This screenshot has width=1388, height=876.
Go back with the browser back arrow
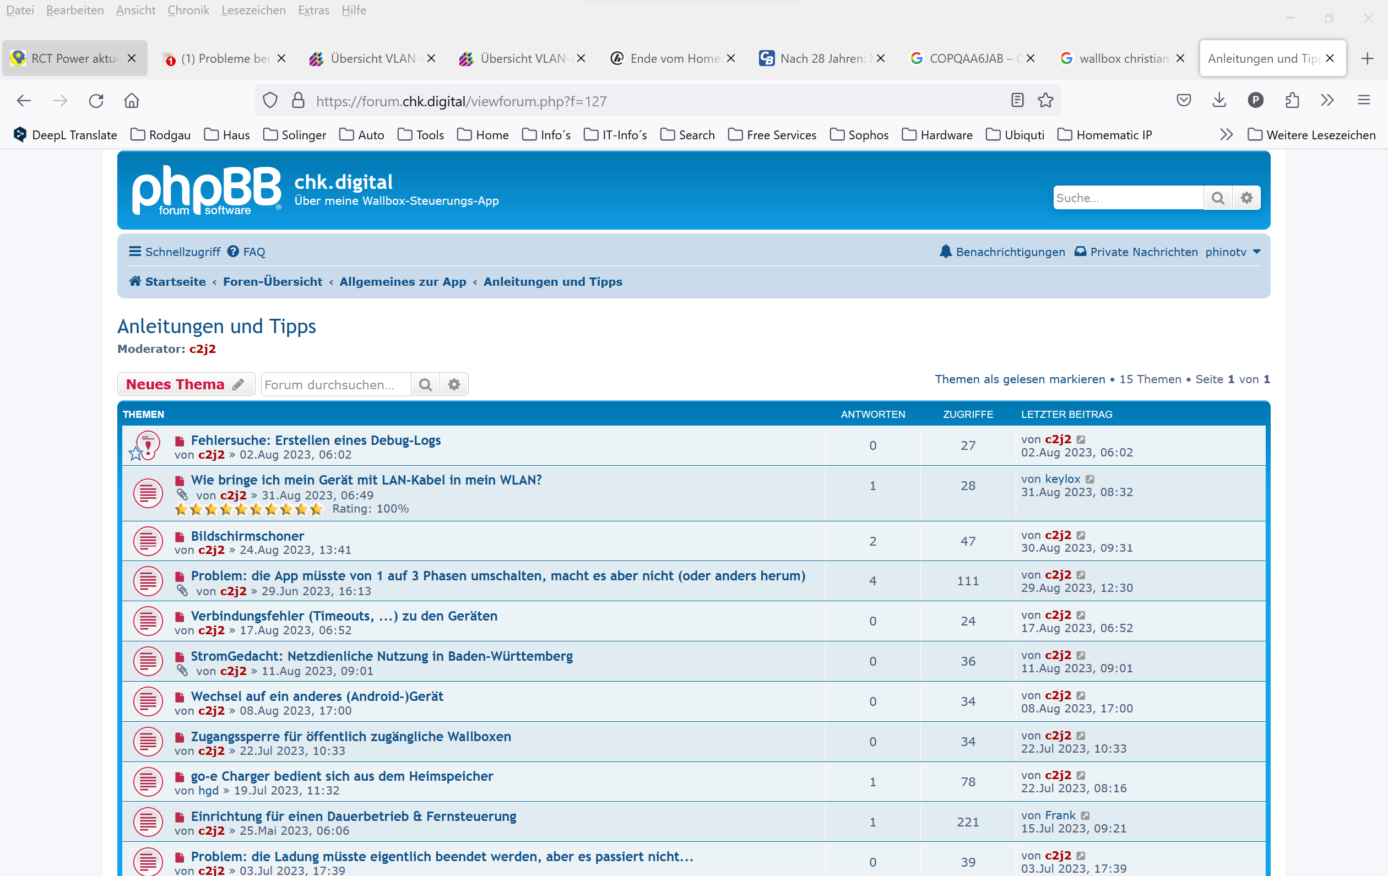24,101
